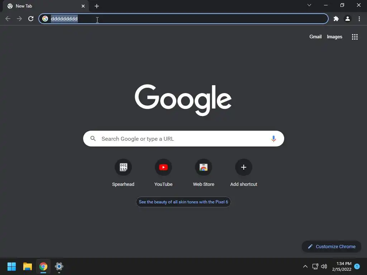This screenshot has width=367, height=275.
Task: Open a new tab with plus button
Action: (x=97, y=6)
